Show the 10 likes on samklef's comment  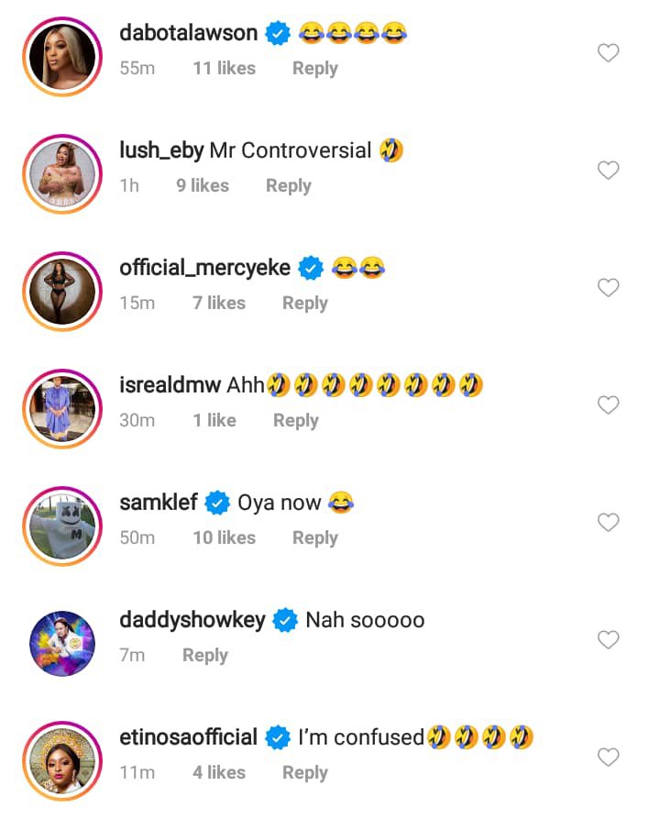click(x=223, y=538)
